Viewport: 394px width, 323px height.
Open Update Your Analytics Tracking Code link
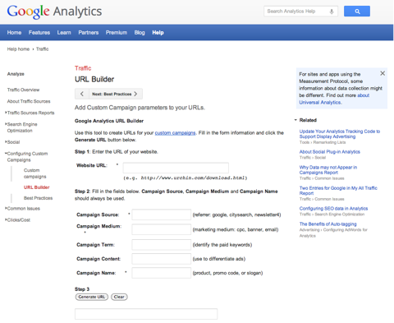tap(340, 134)
